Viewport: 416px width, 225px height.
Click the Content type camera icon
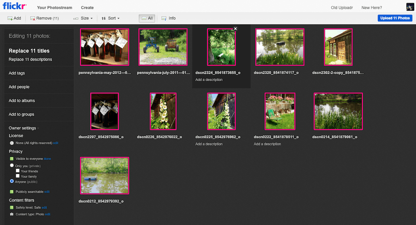pos(12,214)
